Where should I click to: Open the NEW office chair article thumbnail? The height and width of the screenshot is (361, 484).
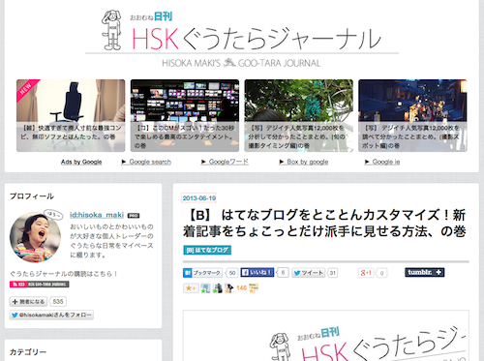pos(71,115)
